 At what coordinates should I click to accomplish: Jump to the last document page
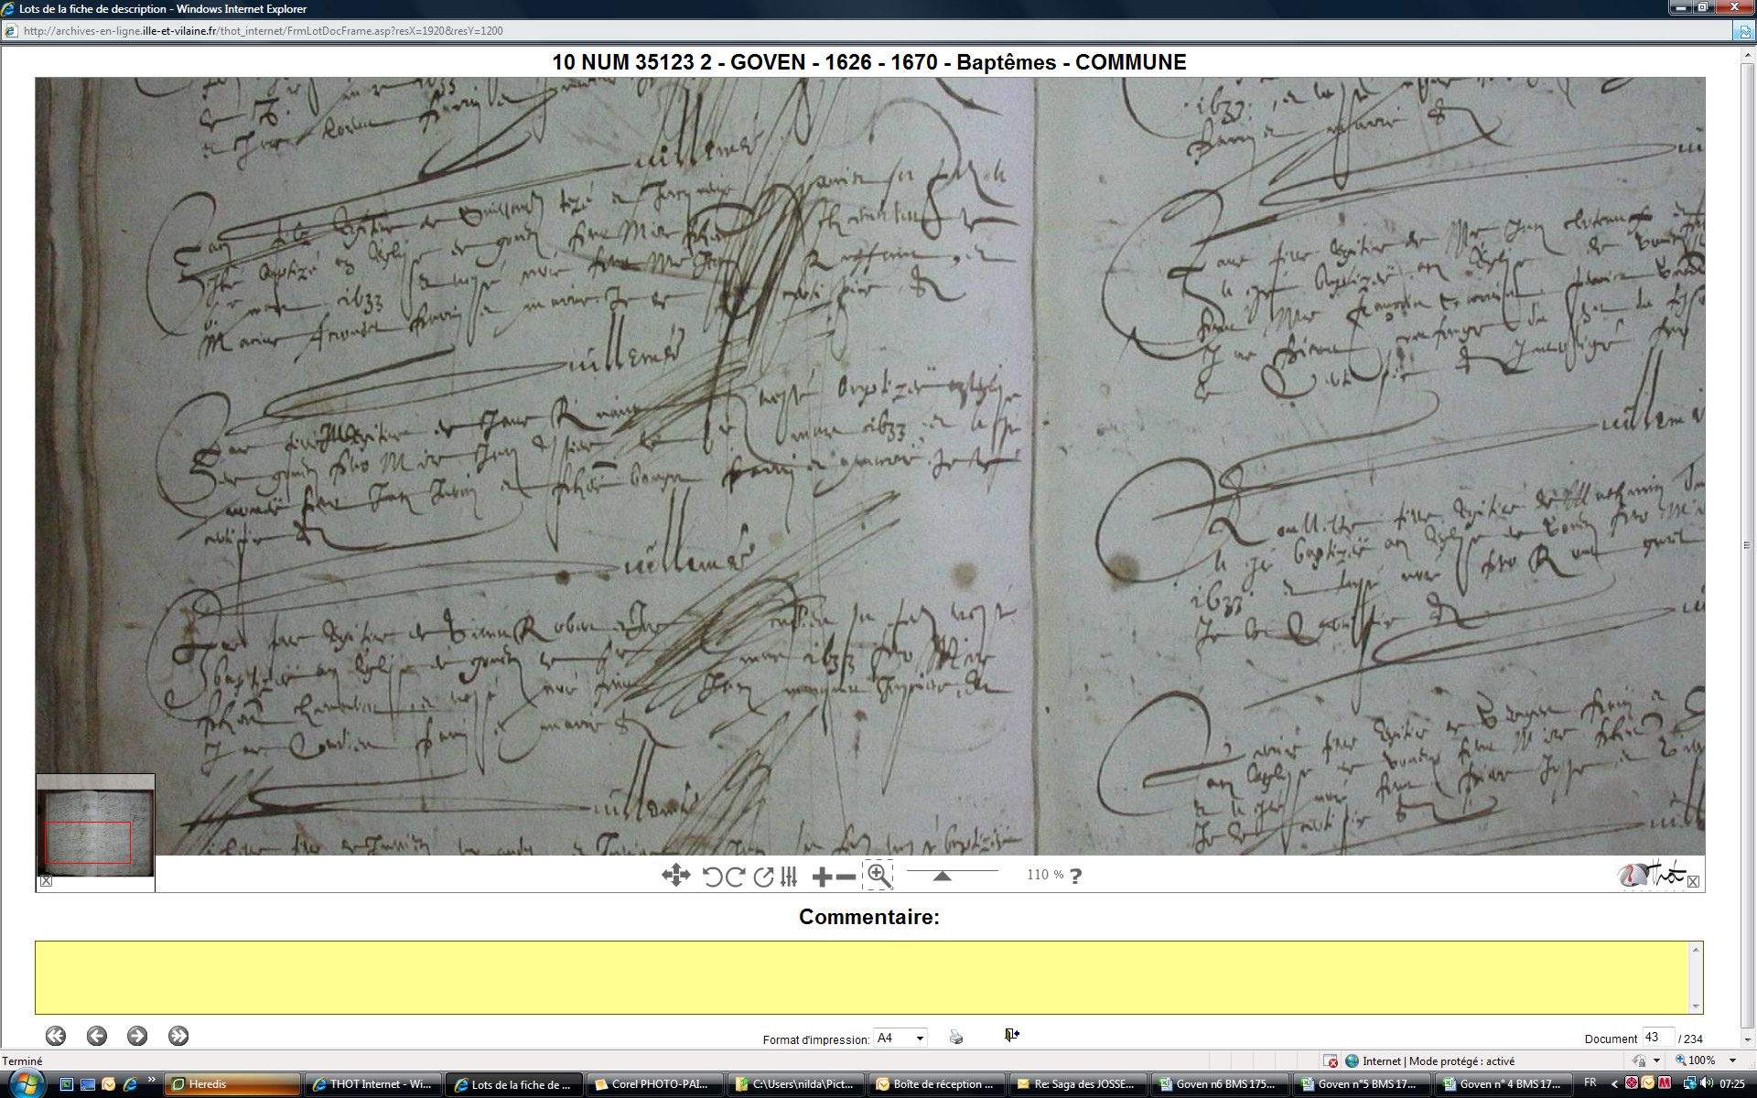click(178, 1036)
